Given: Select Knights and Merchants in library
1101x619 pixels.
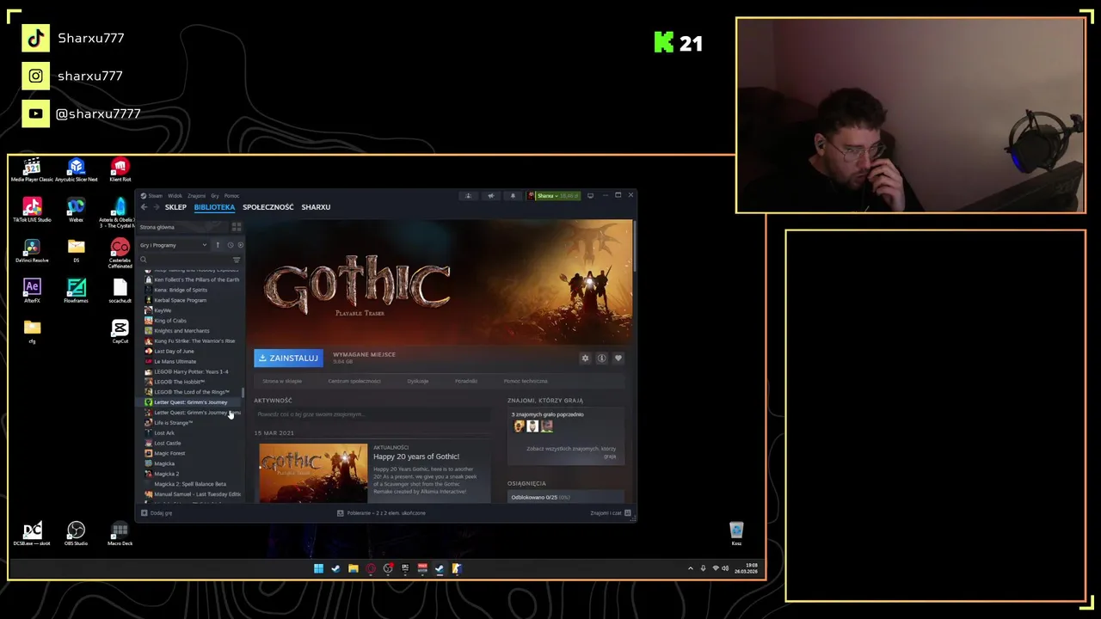Looking at the screenshot, I should coord(181,331).
